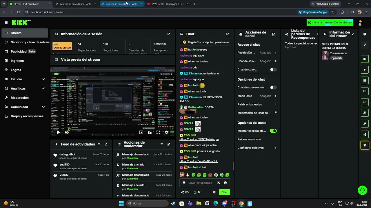Open the green support headset bubble
The width and height of the screenshot is (371, 208).
tap(362, 190)
